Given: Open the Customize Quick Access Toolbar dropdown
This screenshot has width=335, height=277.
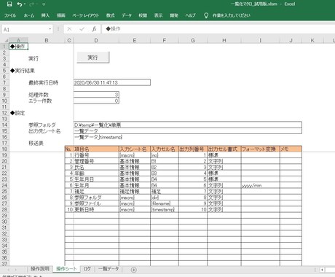Looking at the screenshot, I should (44, 4).
